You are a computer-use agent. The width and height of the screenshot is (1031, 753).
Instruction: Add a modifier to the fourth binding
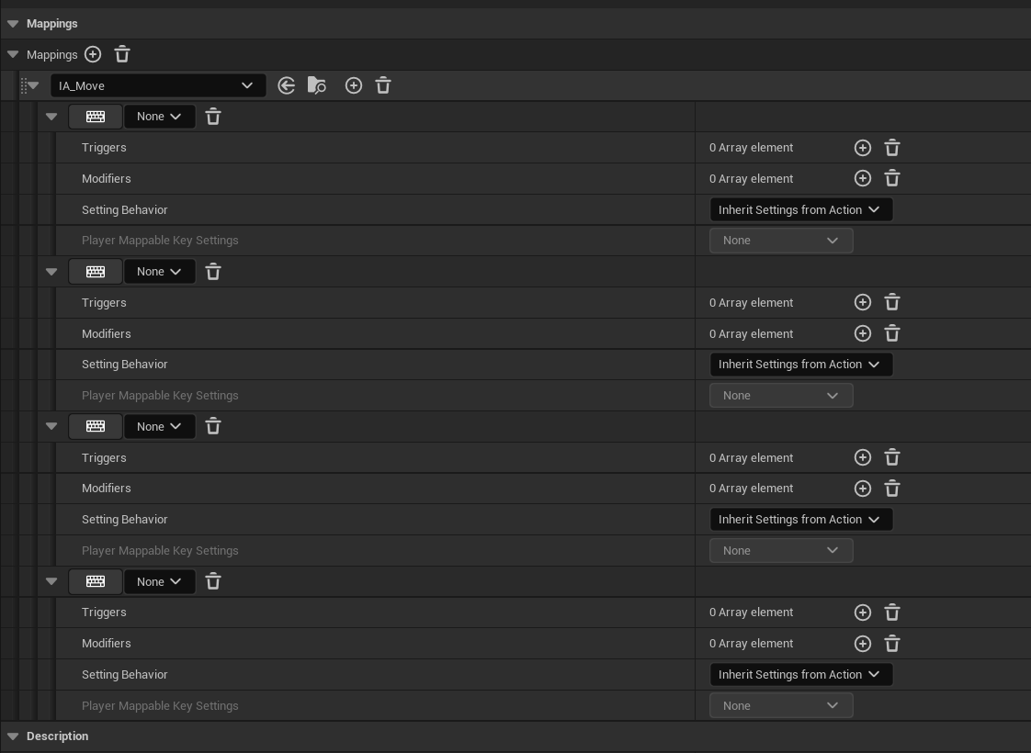coord(863,644)
